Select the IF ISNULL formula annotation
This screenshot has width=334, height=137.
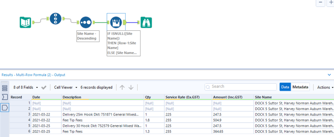coord(123,43)
